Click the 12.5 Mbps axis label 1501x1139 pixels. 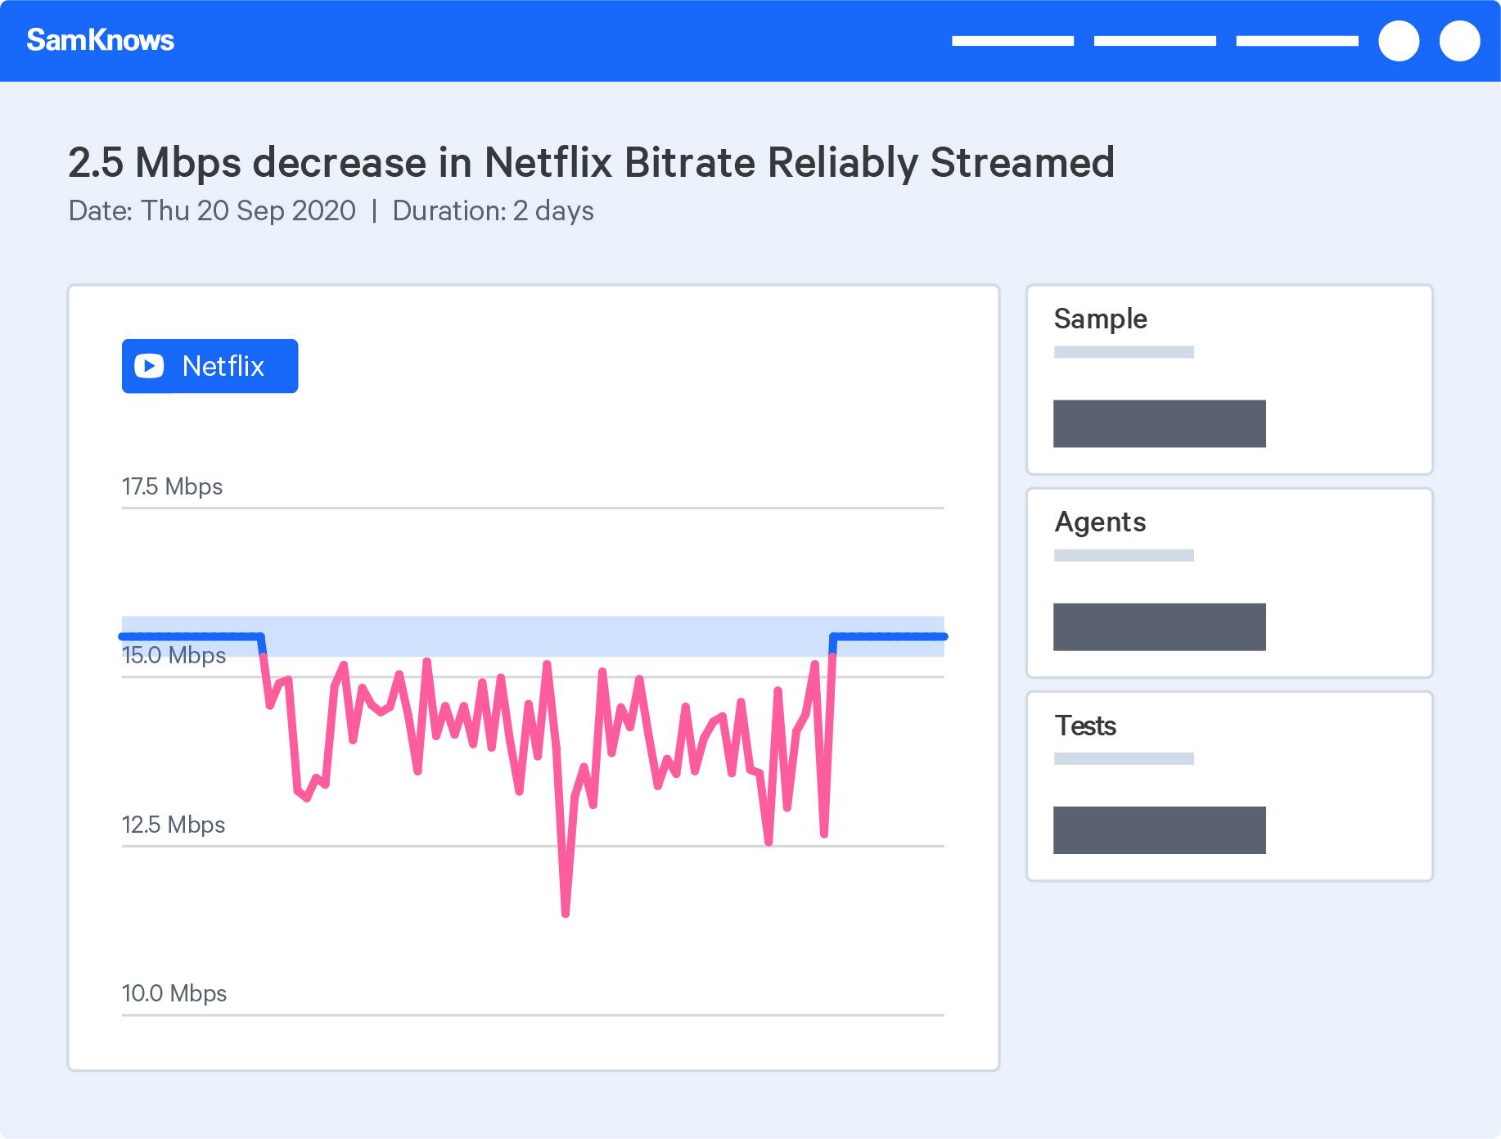pyautogui.click(x=174, y=825)
